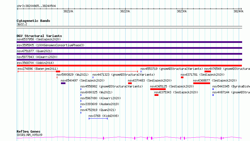Select the esv3595905 1000GenomesConsortiumPhase3 label
Viewport: 250px width, 141px height.
tap(51, 45)
